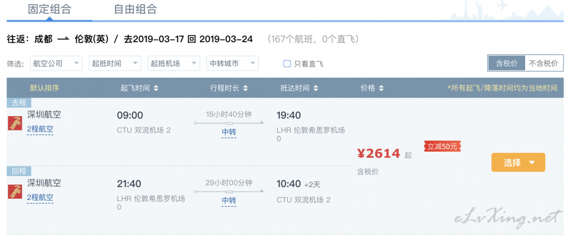Click the 立减50元 coupon badge
This screenshot has height=236, width=568.
point(442,146)
